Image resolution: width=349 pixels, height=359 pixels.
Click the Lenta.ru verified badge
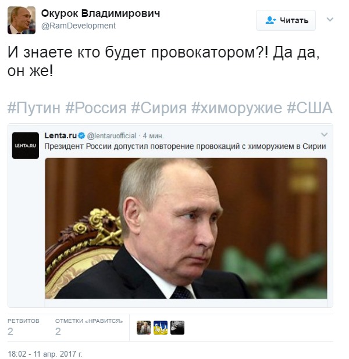[x=81, y=135]
